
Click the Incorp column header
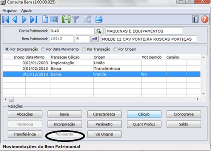[14, 57]
